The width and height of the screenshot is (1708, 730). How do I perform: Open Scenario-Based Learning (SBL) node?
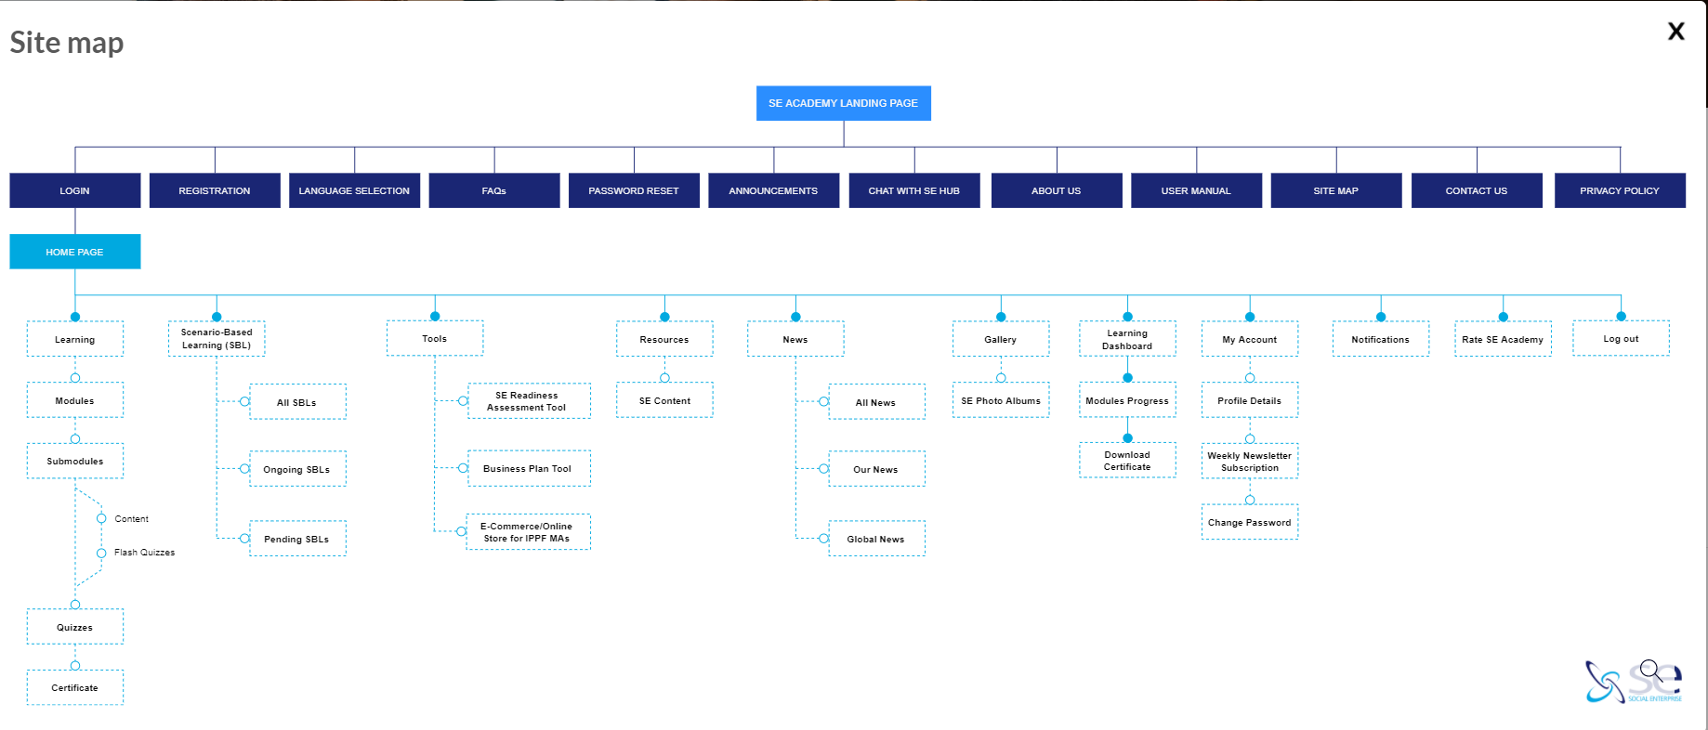(x=217, y=339)
